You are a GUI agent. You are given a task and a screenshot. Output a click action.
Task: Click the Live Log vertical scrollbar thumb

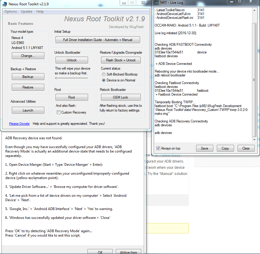(254, 80)
